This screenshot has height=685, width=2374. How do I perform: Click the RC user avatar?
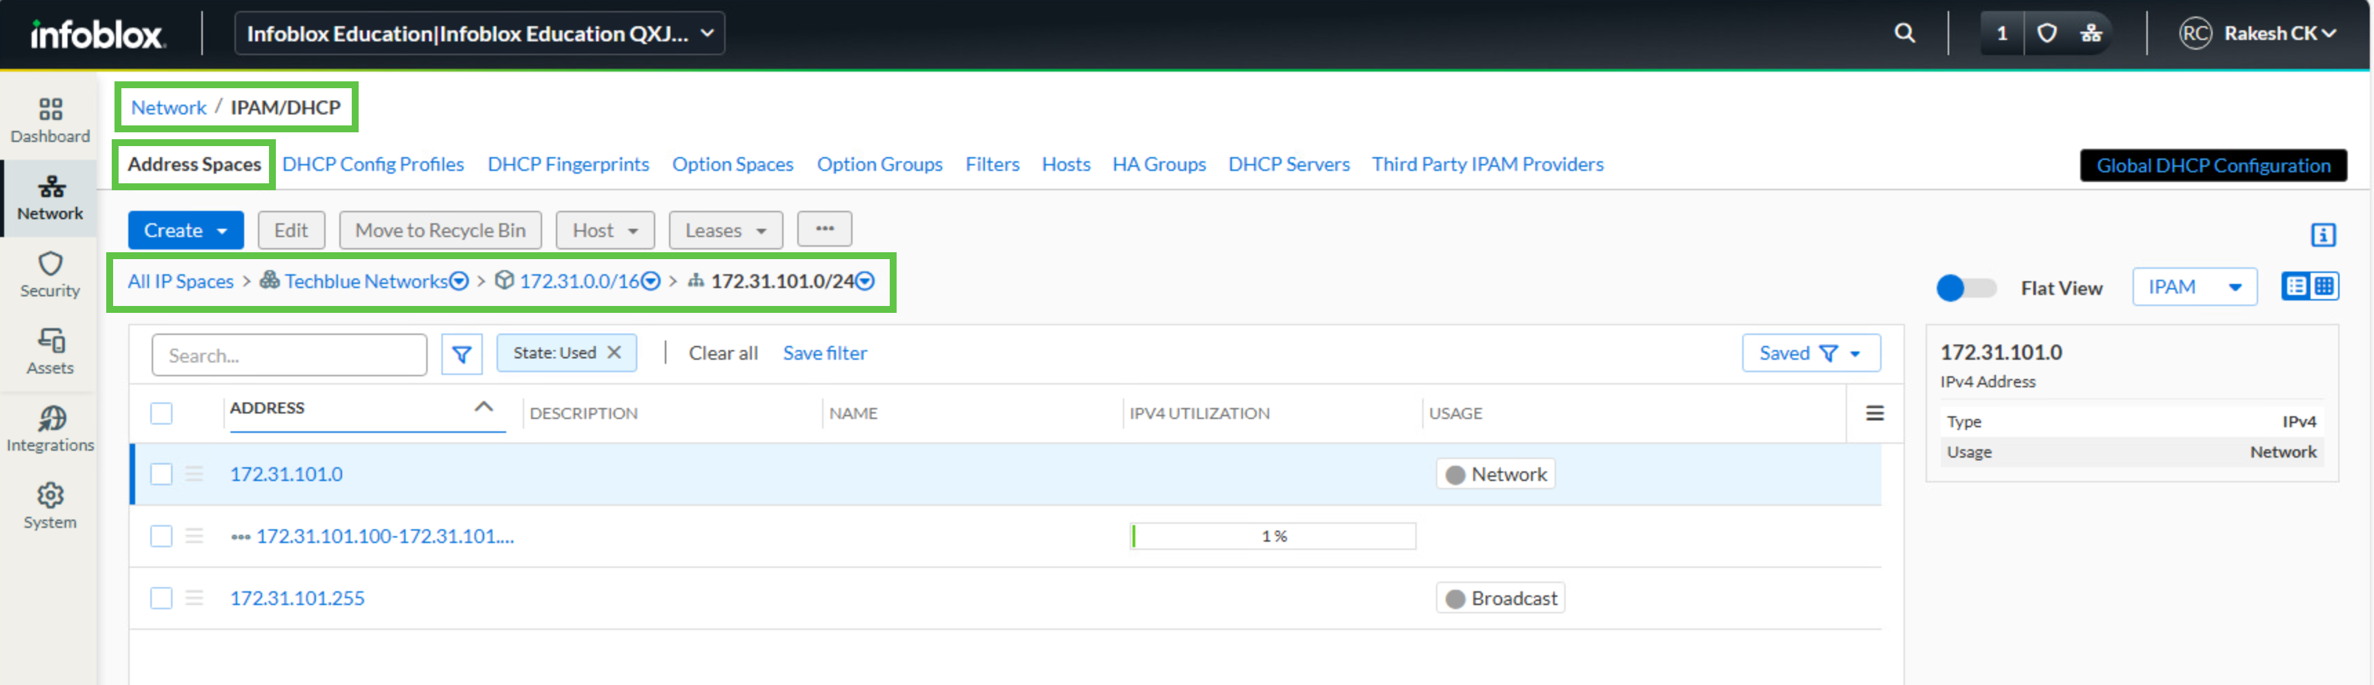click(x=2195, y=33)
